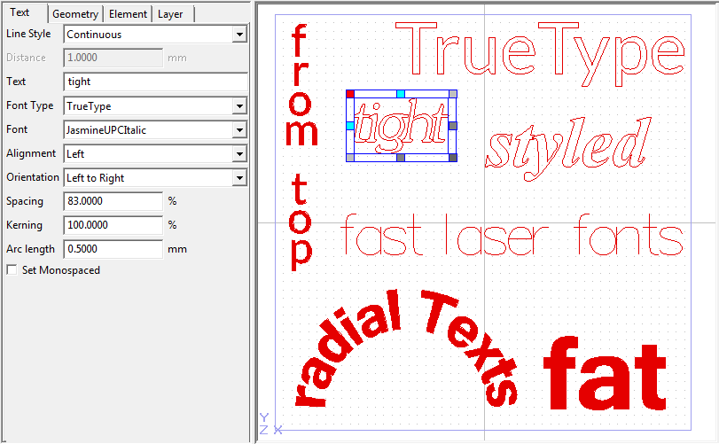Switch to the Geometry tab
Image resolution: width=719 pixels, height=444 pixels.
click(74, 14)
